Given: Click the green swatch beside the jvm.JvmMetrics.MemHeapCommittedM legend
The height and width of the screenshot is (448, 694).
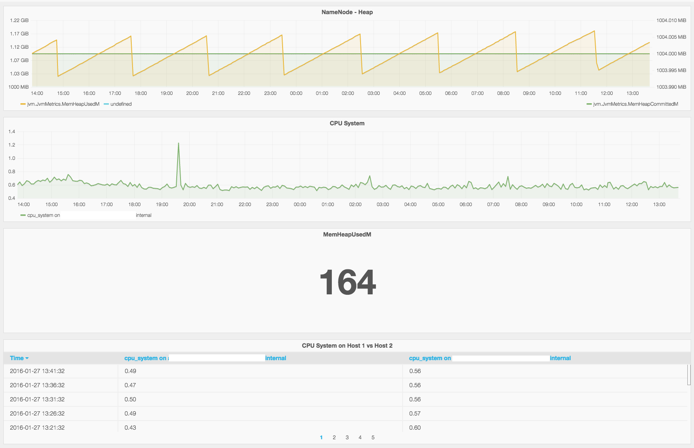Looking at the screenshot, I should [589, 104].
